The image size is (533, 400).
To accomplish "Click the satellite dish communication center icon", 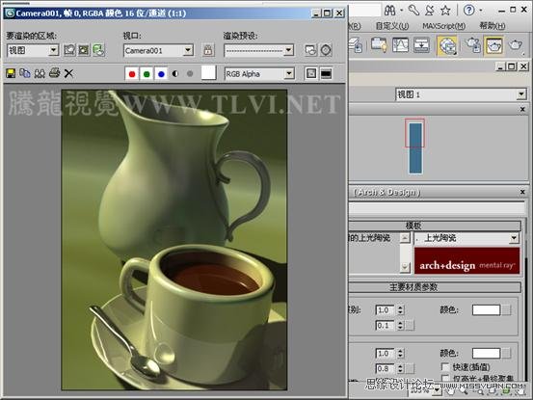I will [x=430, y=11].
